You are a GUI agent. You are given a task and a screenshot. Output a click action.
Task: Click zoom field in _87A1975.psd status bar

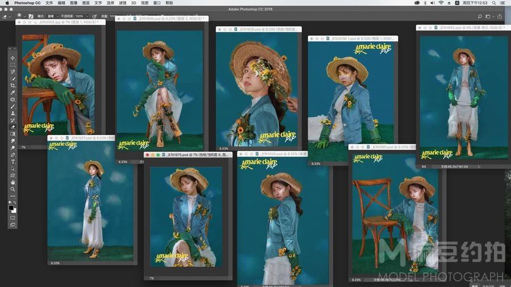pyautogui.click(x=152, y=278)
